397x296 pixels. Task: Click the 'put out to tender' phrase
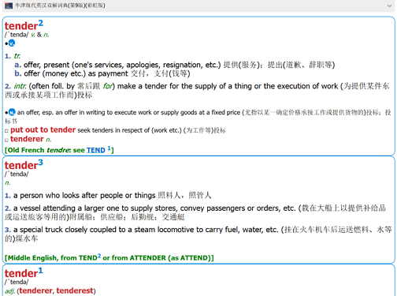coord(43,129)
